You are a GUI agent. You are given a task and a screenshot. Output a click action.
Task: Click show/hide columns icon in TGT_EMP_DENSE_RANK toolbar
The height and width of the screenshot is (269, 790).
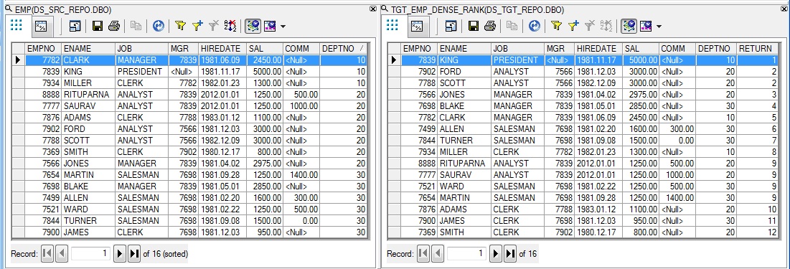[x=645, y=27]
